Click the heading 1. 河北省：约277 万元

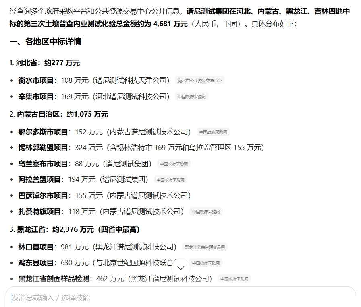45,63
